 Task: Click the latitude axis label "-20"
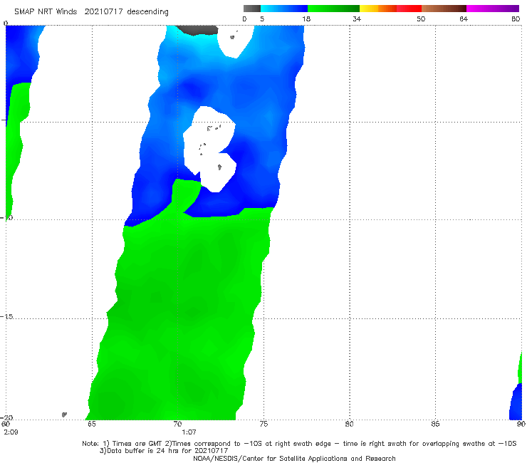click(x=6, y=417)
